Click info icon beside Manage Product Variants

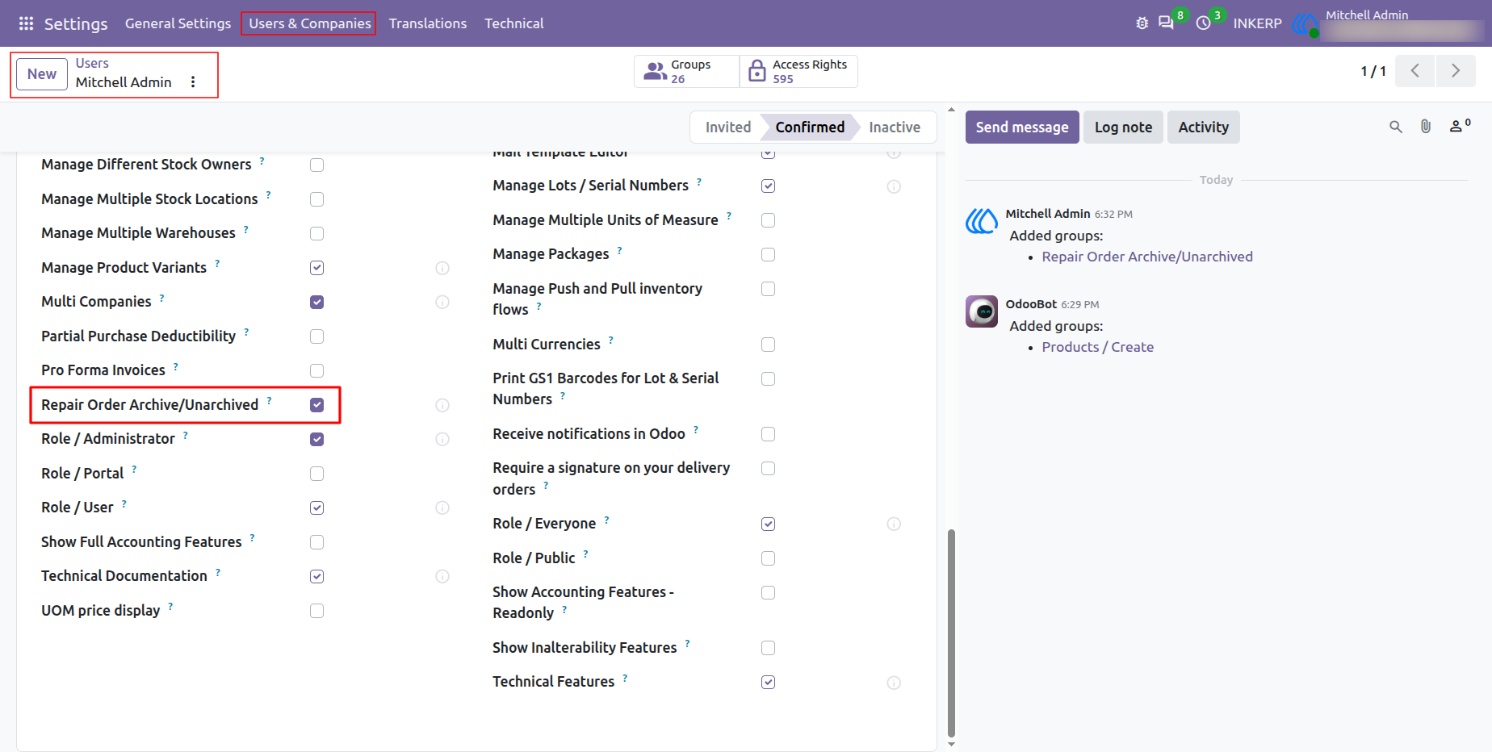(442, 268)
